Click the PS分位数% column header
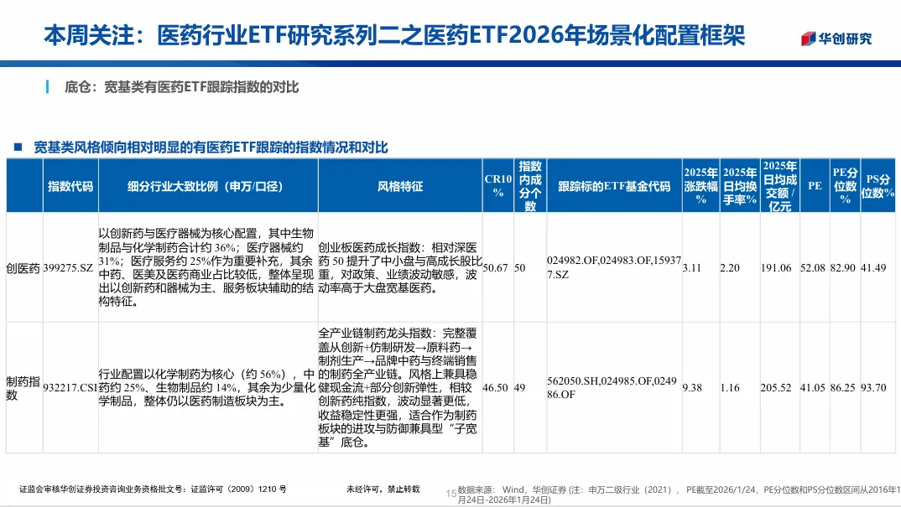 coord(878,186)
